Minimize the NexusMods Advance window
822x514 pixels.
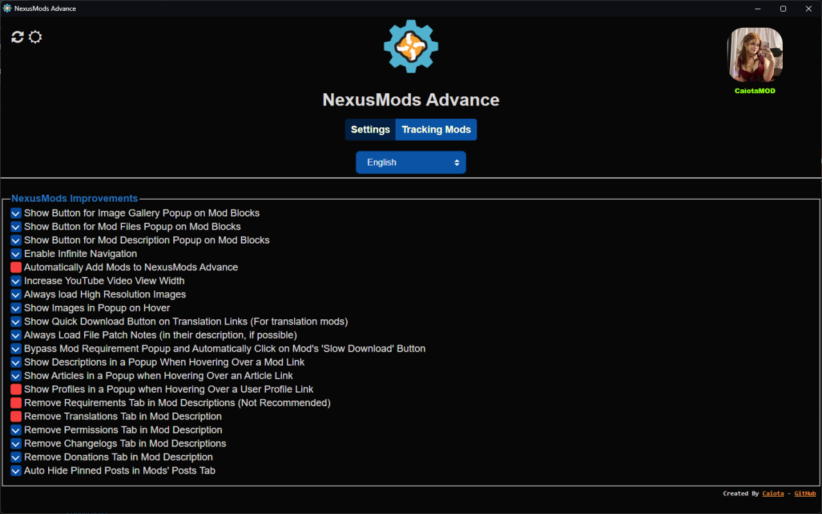click(758, 8)
